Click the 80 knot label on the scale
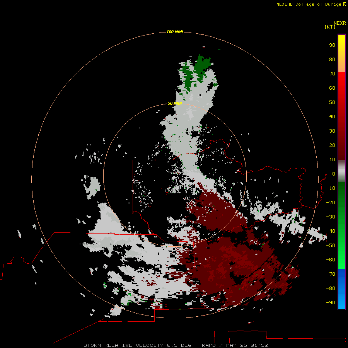Viewport: 348px width, 348px height. tap(332, 59)
